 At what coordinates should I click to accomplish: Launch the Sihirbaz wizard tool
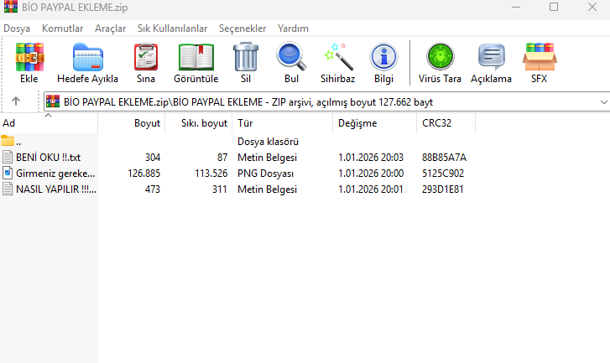(x=338, y=57)
